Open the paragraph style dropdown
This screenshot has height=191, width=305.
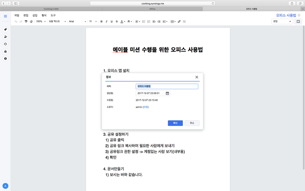57,22
